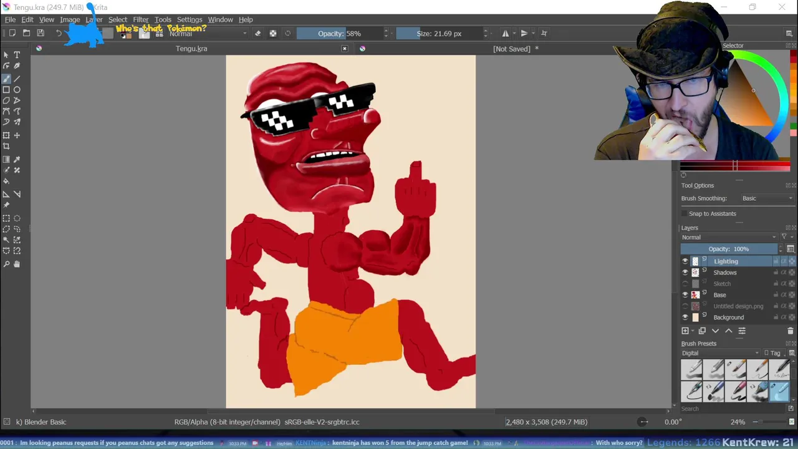Open the Filter menu
Image resolution: width=798 pixels, height=449 pixels.
point(141,20)
